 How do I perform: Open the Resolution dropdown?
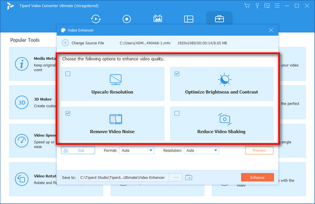(x=202, y=151)
